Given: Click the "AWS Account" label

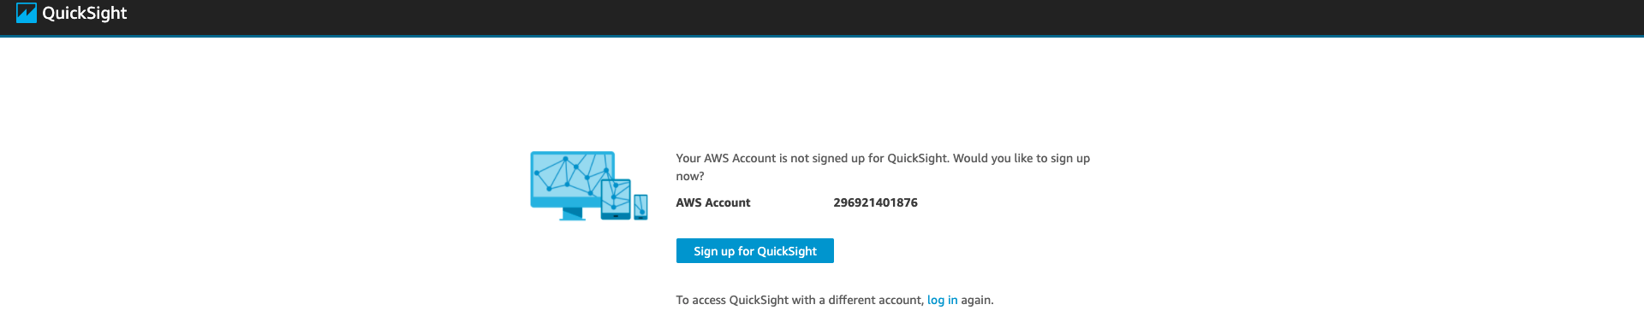Looking at the screenshot, I should (713, 202).
